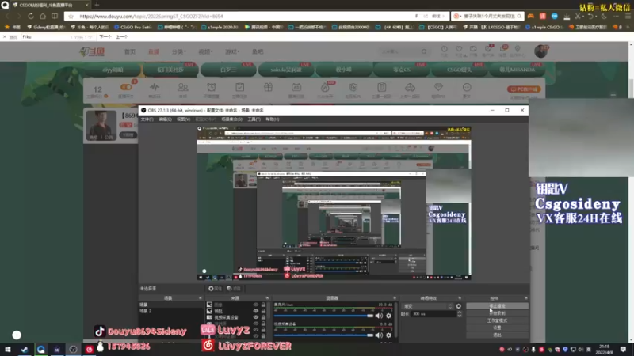Open OBS 场景集合(S) menu
Viewport: 634px width, 356px height.
pyautogui.click(x=231, y=119)
